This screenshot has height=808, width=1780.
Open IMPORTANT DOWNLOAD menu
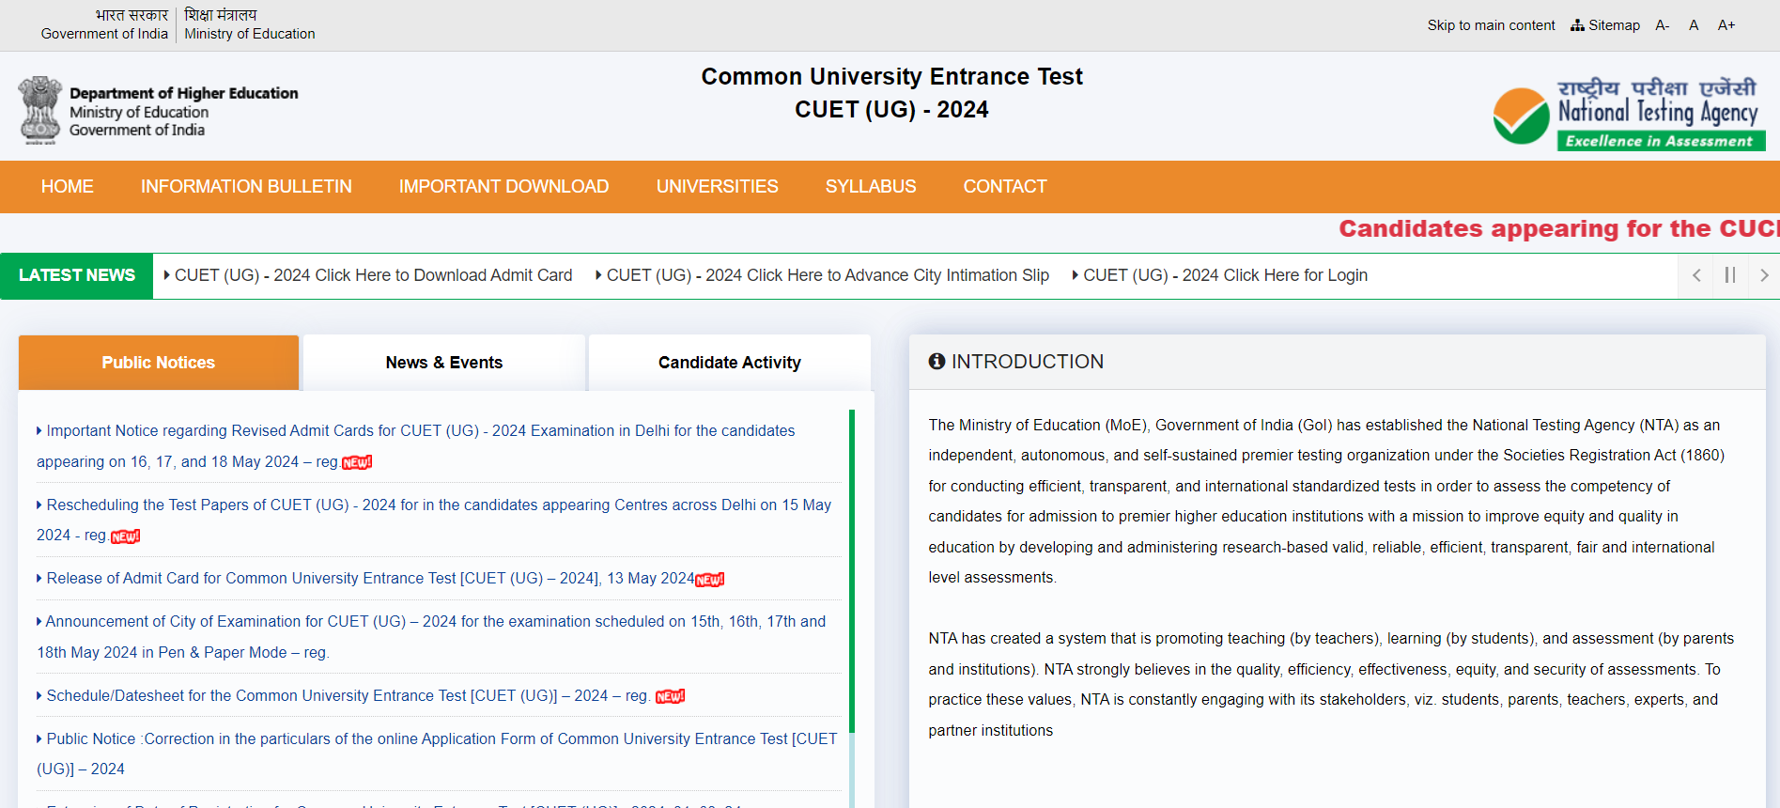[x=503, y=187]
